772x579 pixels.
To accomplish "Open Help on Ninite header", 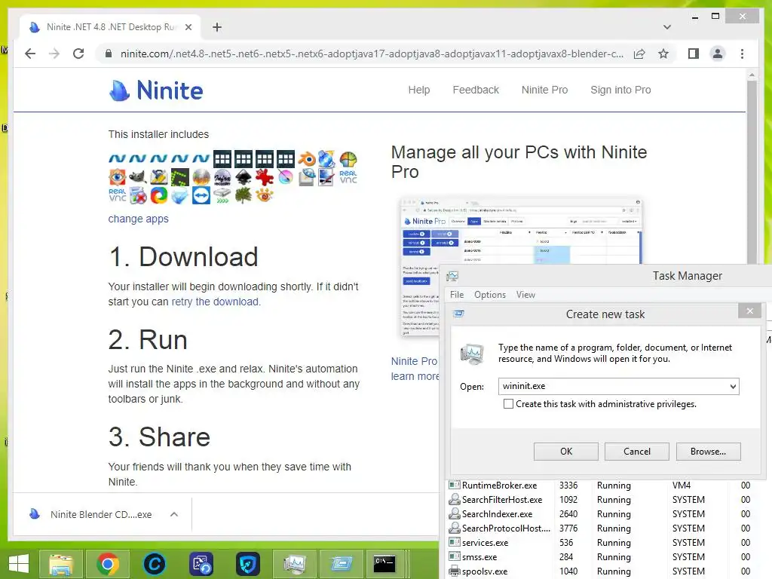I will pyautogui.click(x=419, y=90).
